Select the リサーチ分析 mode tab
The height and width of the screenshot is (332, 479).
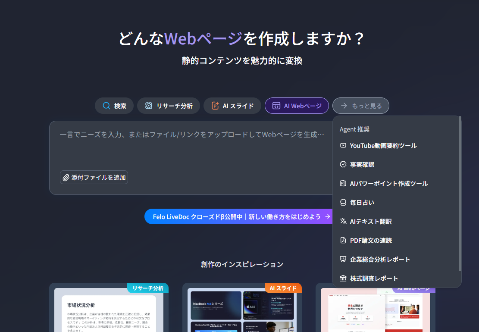168,106
